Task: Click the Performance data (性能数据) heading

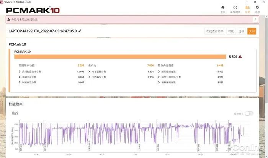Action: [16, 104]
